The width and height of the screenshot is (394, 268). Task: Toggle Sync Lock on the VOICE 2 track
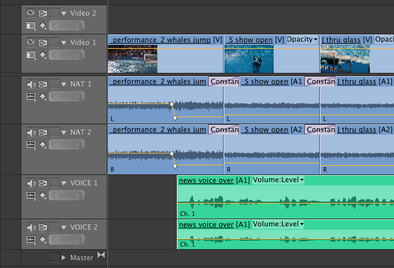click(x=43, y=228)
